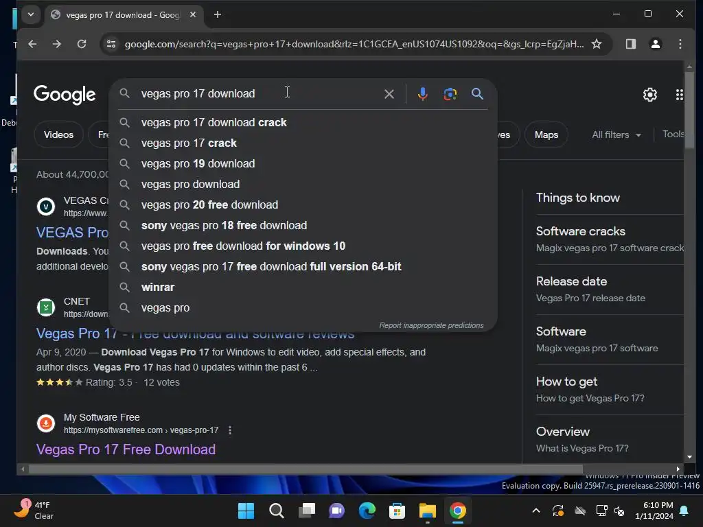This screenshot has width=703, height=527.
Task: Click the Chrome address bar URL
Action: (354, 44)
